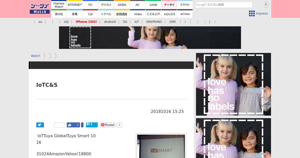This screenshot has height=158, width=300.
Task: Go to the Car Watch tab
Action: click(x=90, y=14)
